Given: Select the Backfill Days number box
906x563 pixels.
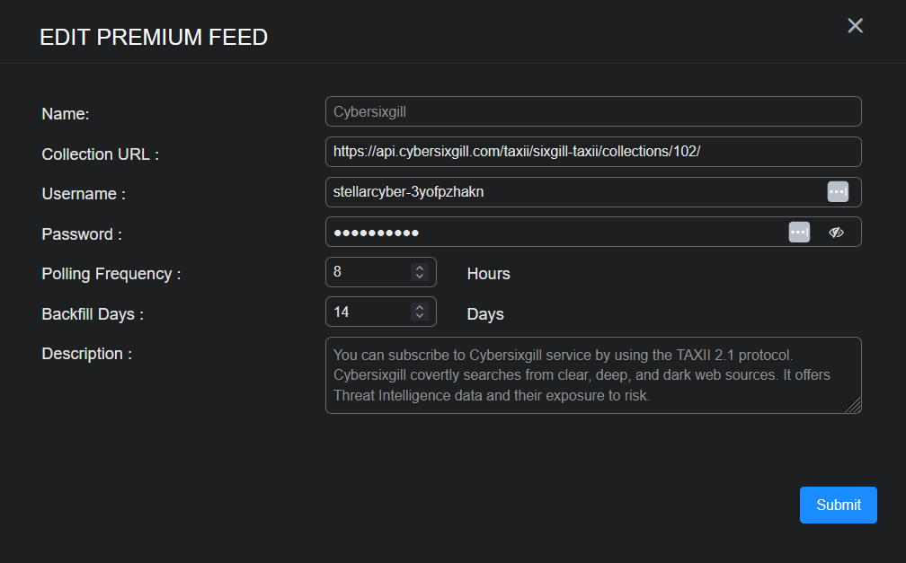Looking at the screenshot, I should (x=369, y=312).
